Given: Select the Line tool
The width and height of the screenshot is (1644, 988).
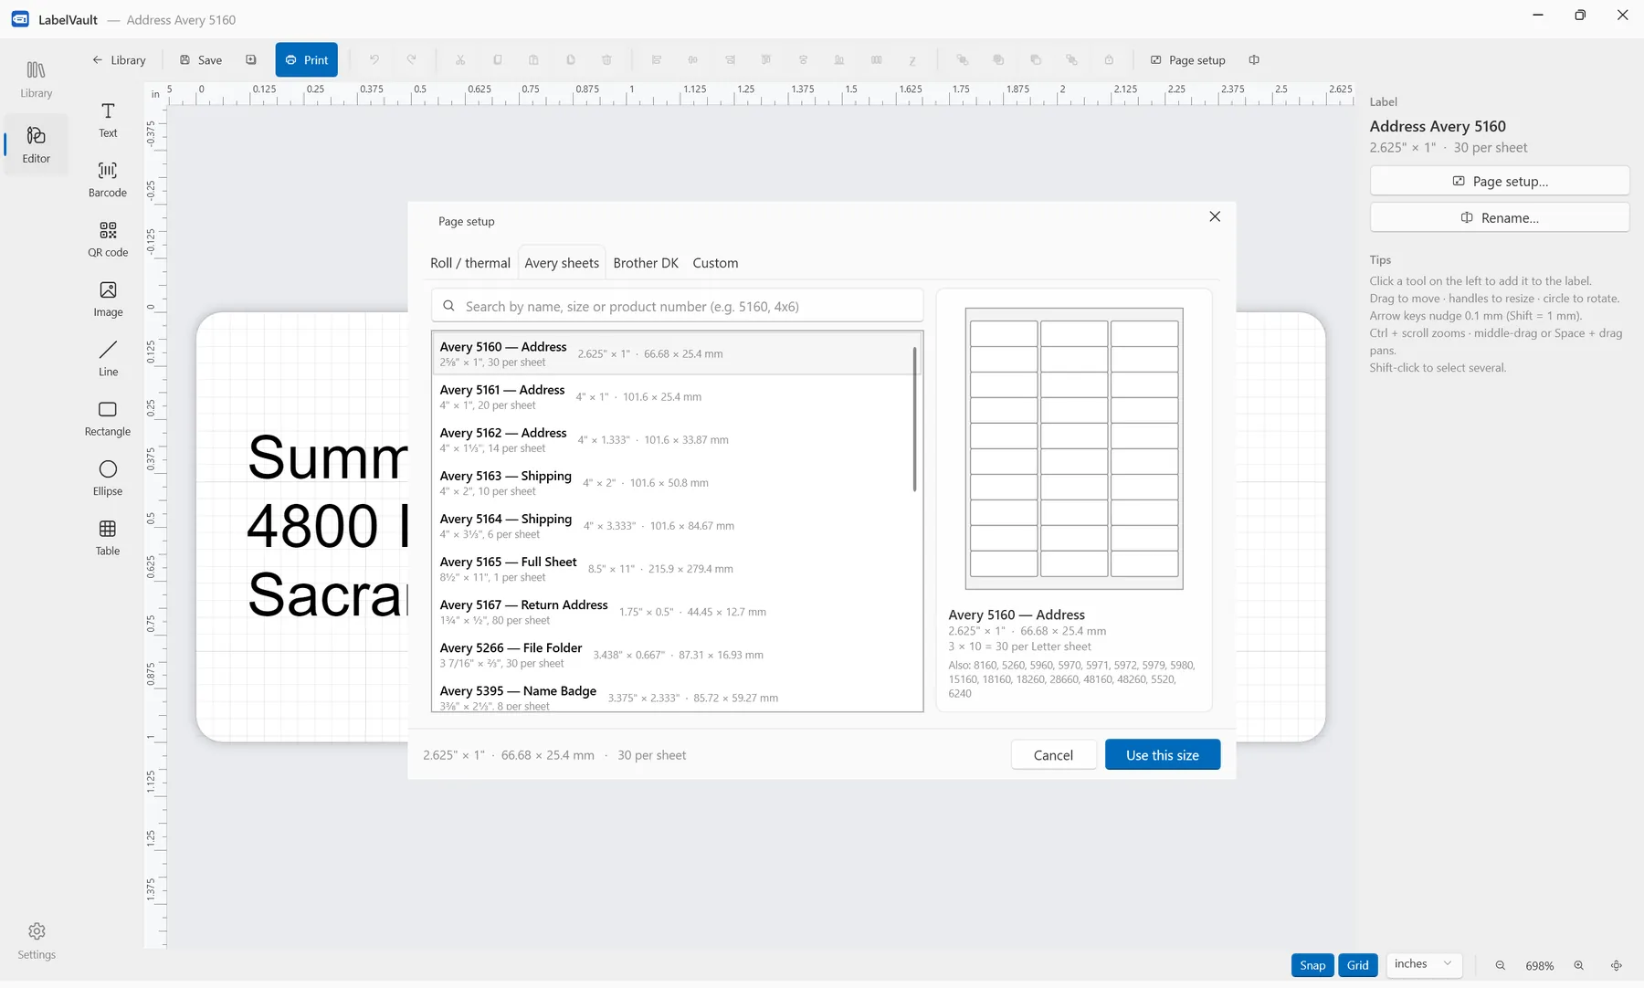Looking at the screenshot, I should tap(108, 359).
